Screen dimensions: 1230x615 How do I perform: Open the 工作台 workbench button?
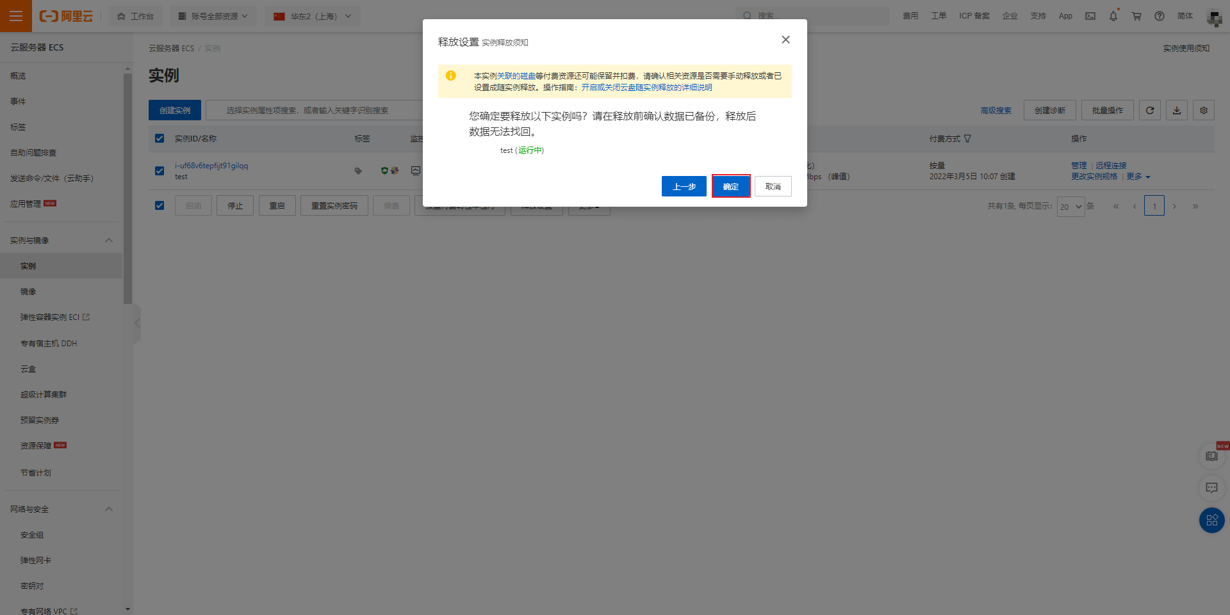[135, 16]
